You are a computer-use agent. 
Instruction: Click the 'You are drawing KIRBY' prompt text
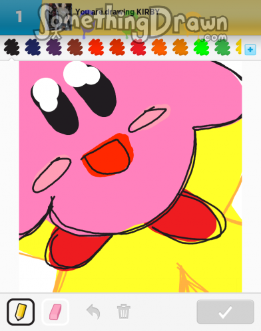pyautogui.click(x=117, y=12)
